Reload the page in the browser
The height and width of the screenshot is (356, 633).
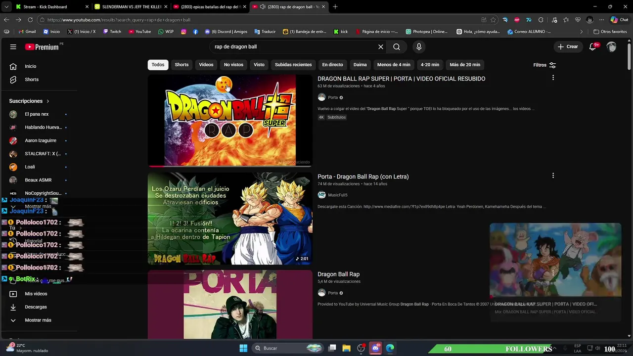(x=30, y=20)
